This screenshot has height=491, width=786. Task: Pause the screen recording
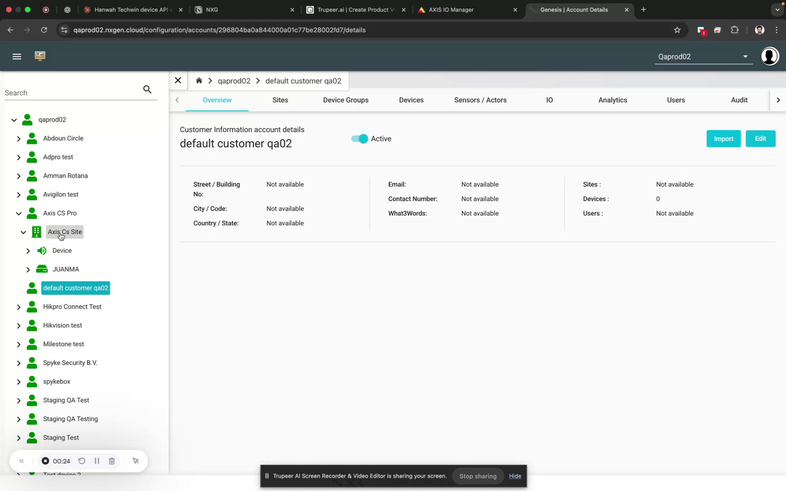[x=97, y=461]
